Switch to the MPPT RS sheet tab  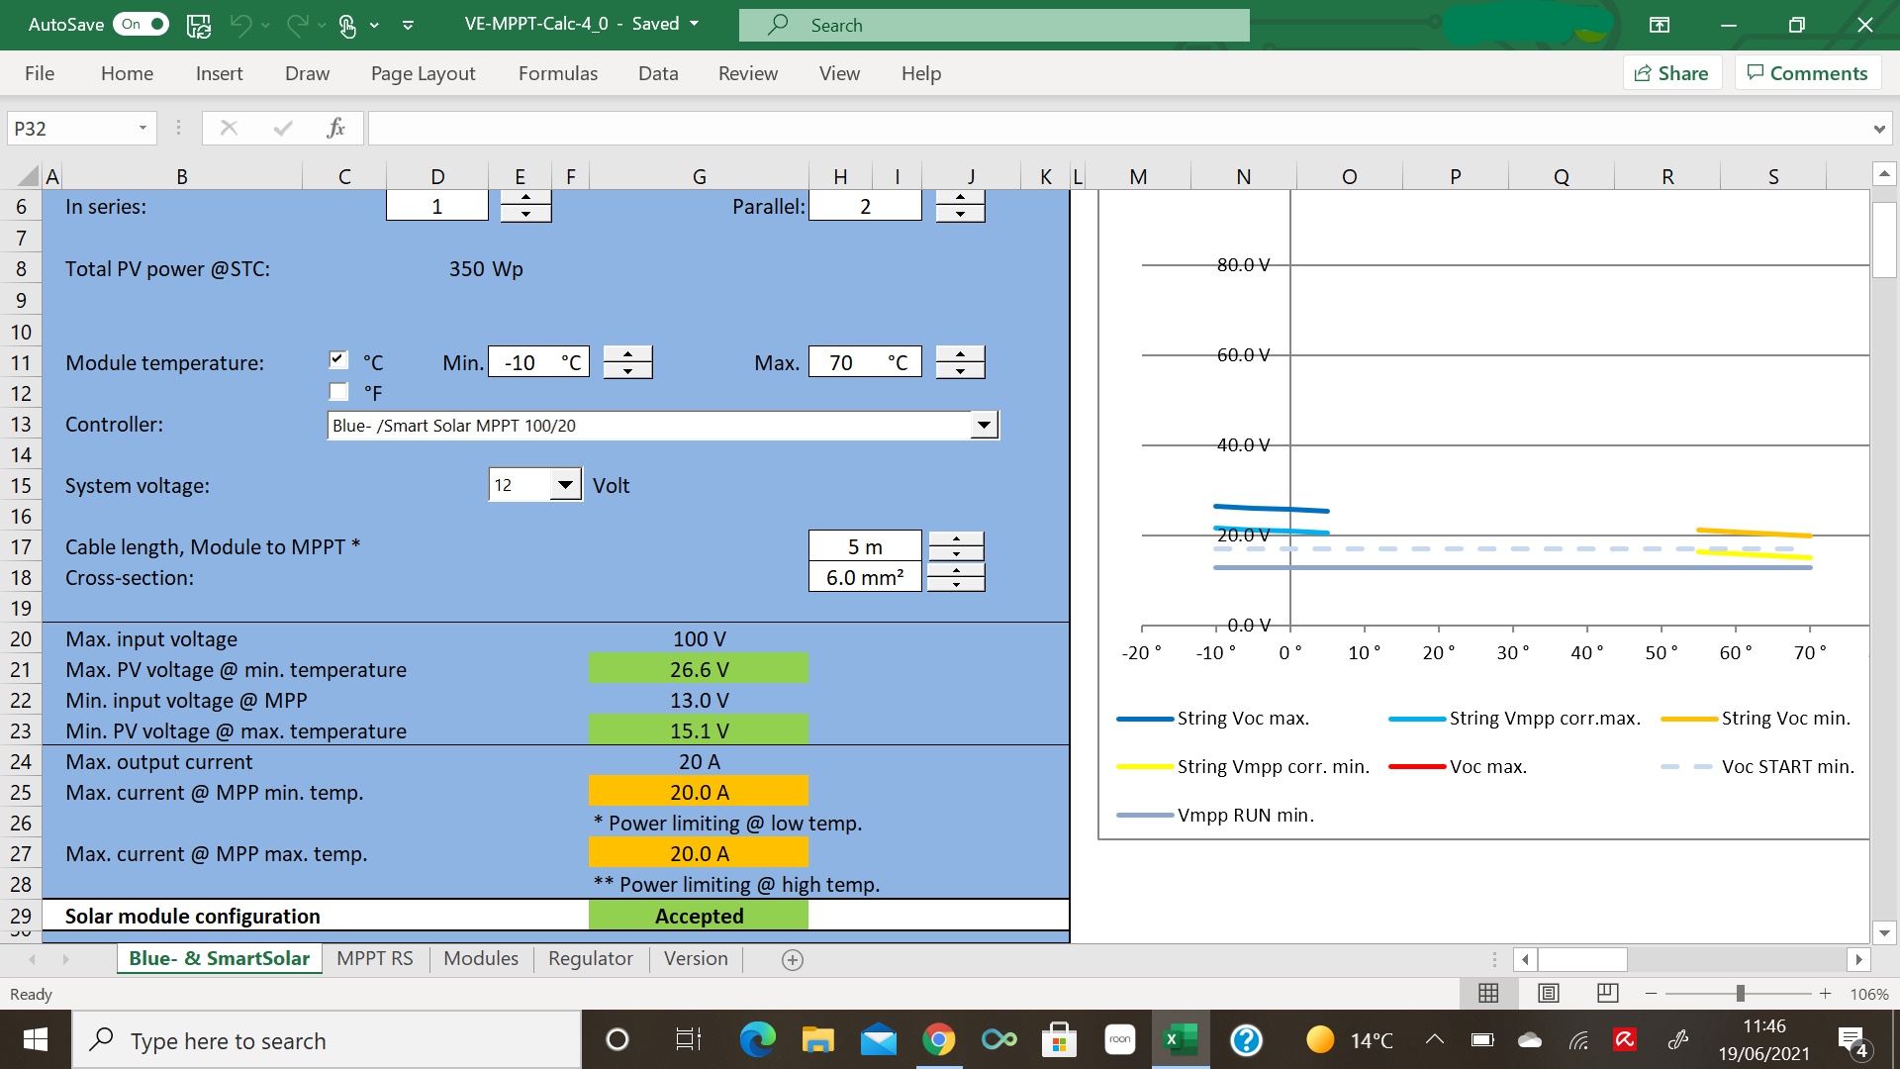tap(375, 958)
